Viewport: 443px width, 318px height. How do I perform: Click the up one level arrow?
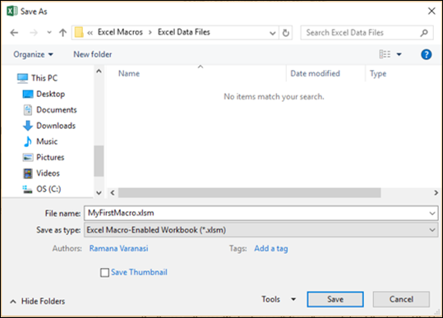62,33
